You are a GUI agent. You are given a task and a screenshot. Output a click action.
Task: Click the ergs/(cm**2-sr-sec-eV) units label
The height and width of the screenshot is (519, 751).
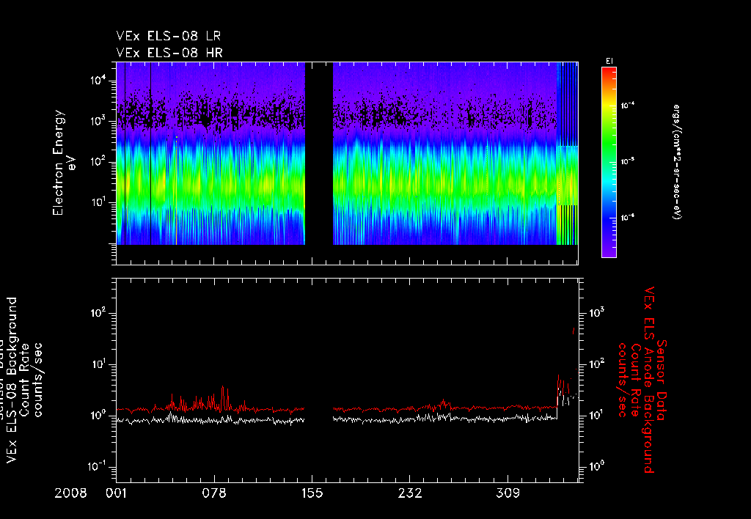point(677,162)
